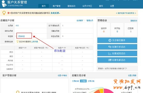Click the lightbulb tip icon in banner
This screenshot has width=143, height=93.
[x=4, y=13]
